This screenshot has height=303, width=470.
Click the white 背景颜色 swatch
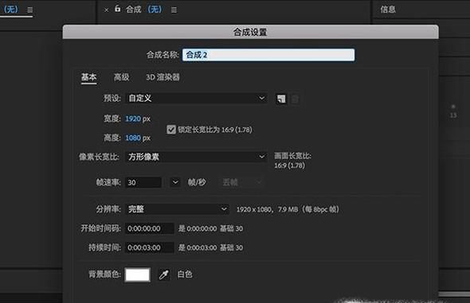138,274
